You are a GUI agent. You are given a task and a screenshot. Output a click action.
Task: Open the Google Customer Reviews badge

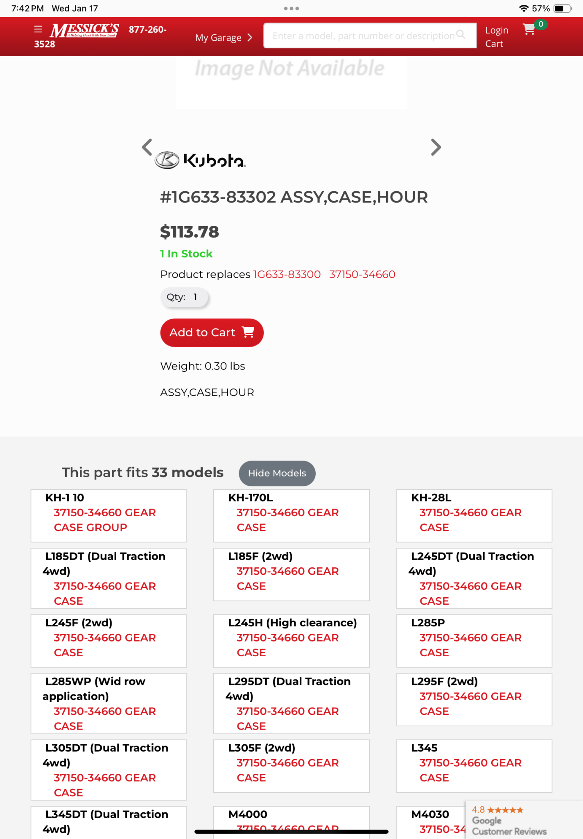pyautogui.click(x=509, y=821)
